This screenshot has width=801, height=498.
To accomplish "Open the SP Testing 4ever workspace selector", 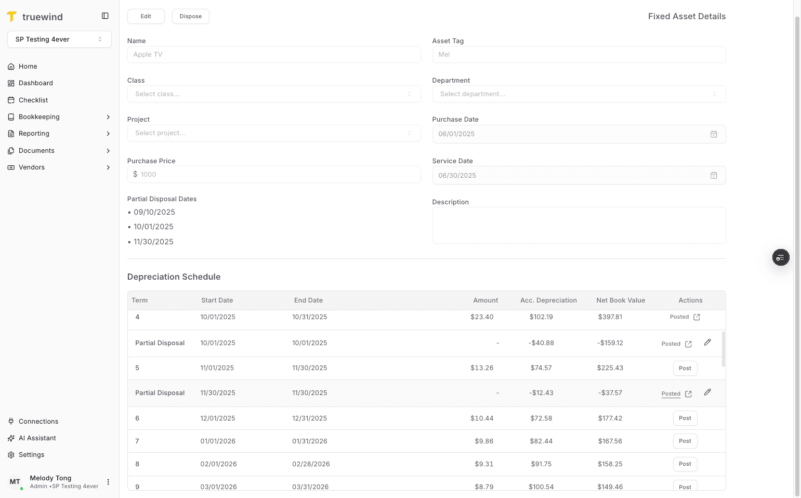I will pos(59,39).
